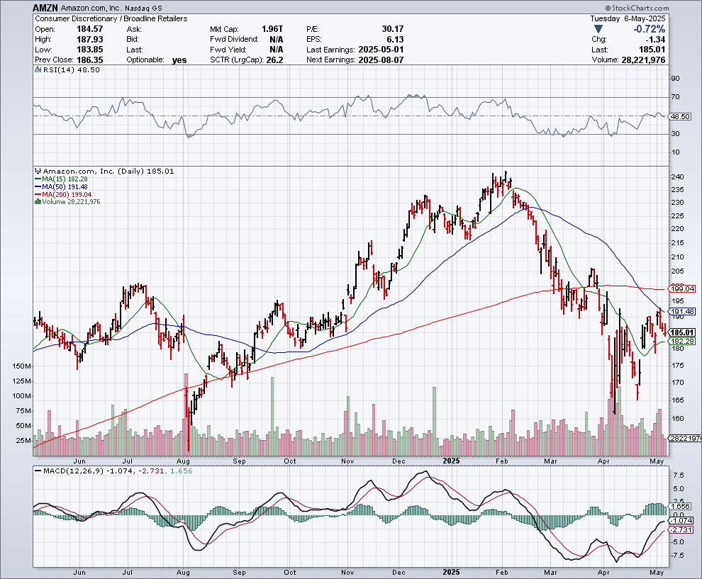Screen dimensions: 702x579
Task: Click the Low value 183.85
Action: (90, 50)
